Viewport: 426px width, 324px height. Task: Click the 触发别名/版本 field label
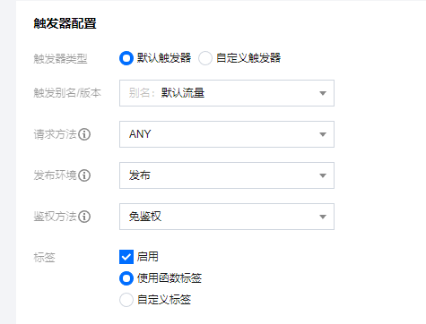(x=67, y=93)
